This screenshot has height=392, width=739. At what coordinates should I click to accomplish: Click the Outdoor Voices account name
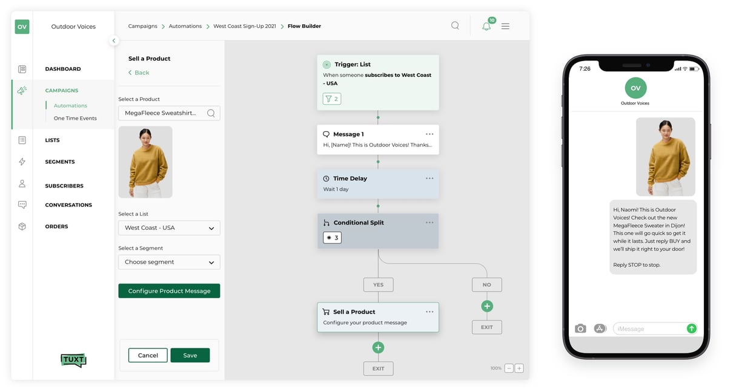(73, 27)
